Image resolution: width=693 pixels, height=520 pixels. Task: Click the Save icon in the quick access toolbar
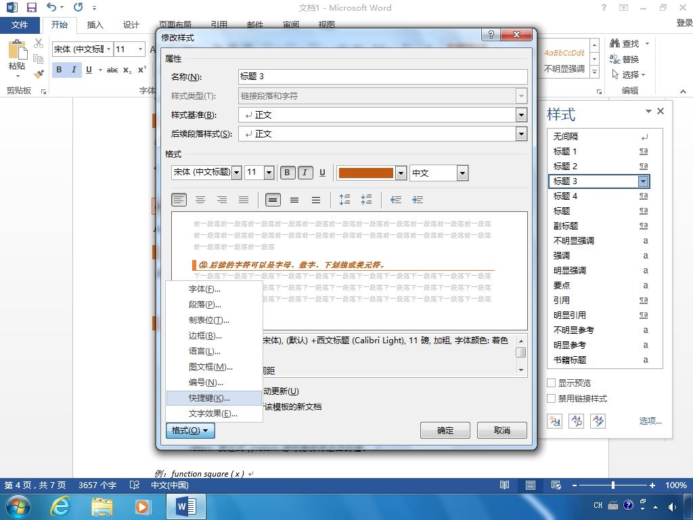(x=31, y=7)
